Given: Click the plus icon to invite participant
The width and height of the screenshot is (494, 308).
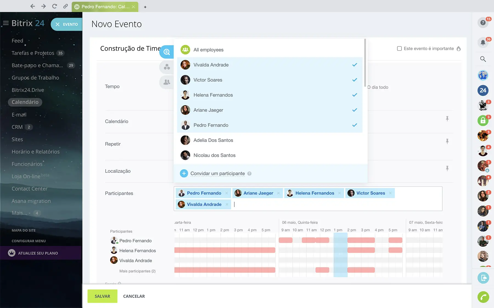Looking at the screenshot, I should pyautogui.click(x=184, y=174).
